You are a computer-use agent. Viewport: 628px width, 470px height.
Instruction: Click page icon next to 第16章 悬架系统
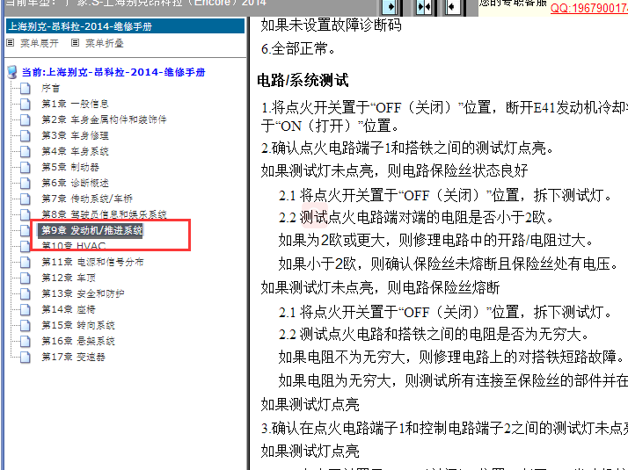26,341
